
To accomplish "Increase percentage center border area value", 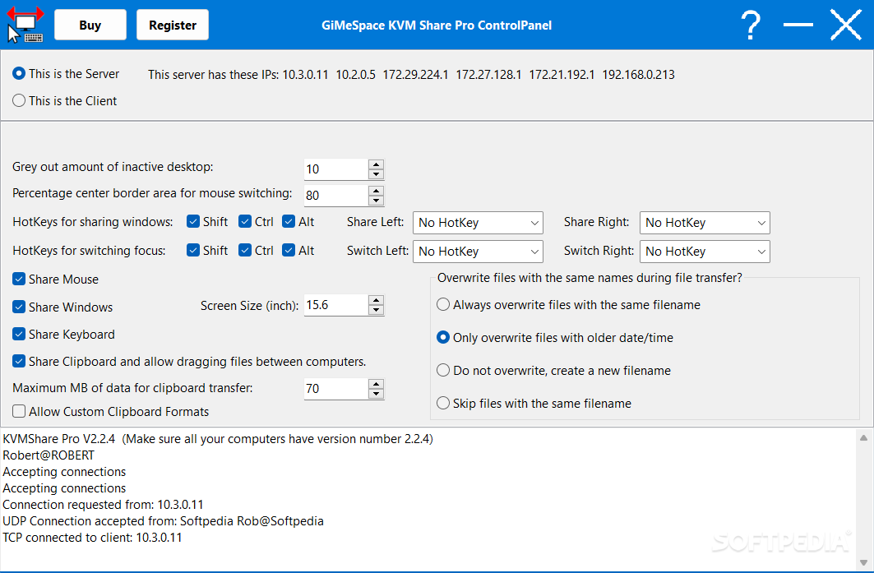I will point(377,191).
